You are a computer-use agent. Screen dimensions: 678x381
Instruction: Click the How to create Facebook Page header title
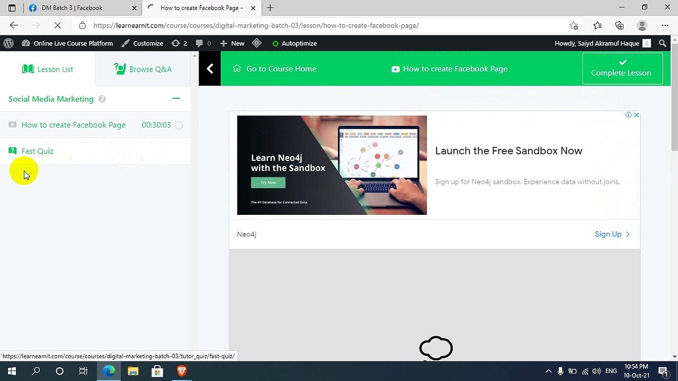coord(455,69)
